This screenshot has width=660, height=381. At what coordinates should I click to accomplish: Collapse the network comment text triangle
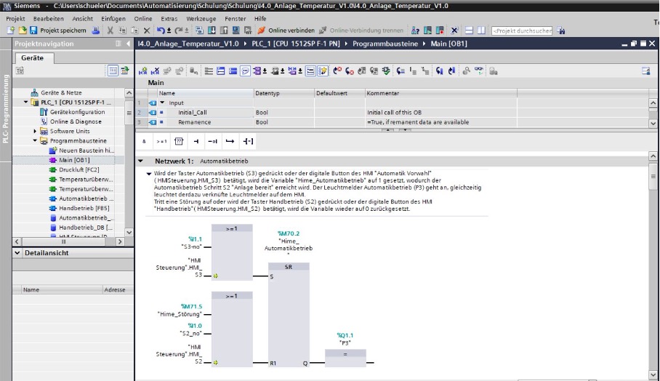148,175
